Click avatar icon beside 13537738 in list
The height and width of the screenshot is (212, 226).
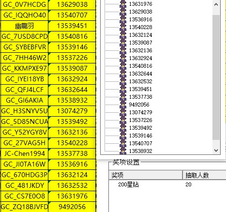[123, 97]
